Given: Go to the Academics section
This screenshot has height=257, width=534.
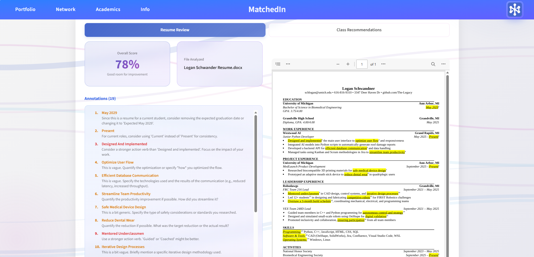Looking at the screenshot, I should 108,9.
